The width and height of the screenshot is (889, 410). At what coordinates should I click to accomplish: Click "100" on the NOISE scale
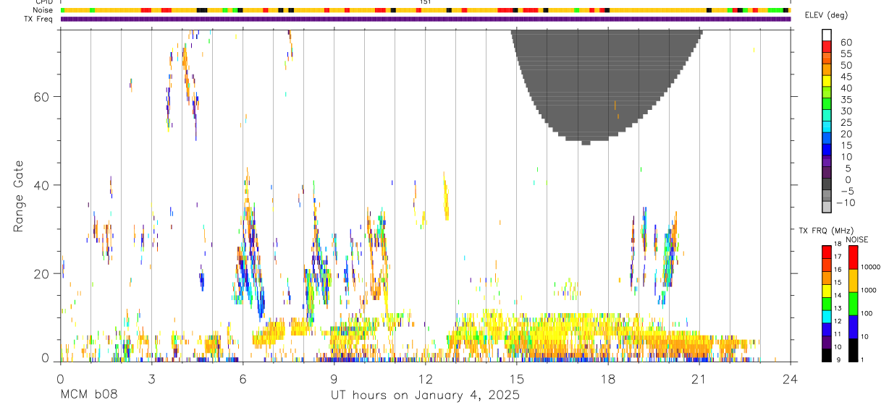867,313
